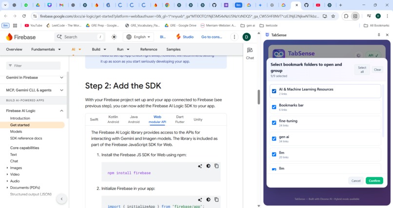Select the Java Android tab
The height and width of the screenshot is (208, 393).
(x=134, y=120)
